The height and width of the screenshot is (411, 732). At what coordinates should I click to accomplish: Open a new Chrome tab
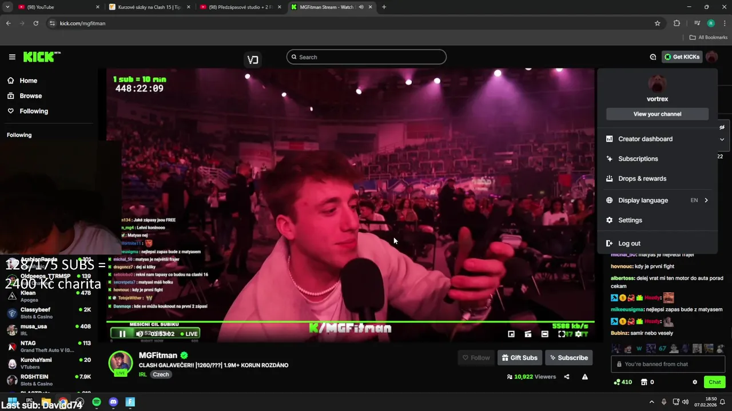384,7
